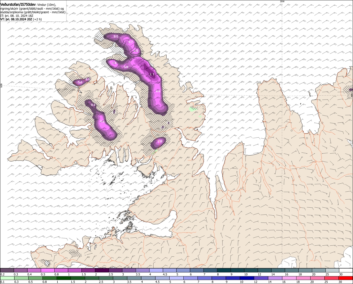Click the darkest green 1 legend swatch
This screenshot has height=284, width=353.
[x=63, y=278]
